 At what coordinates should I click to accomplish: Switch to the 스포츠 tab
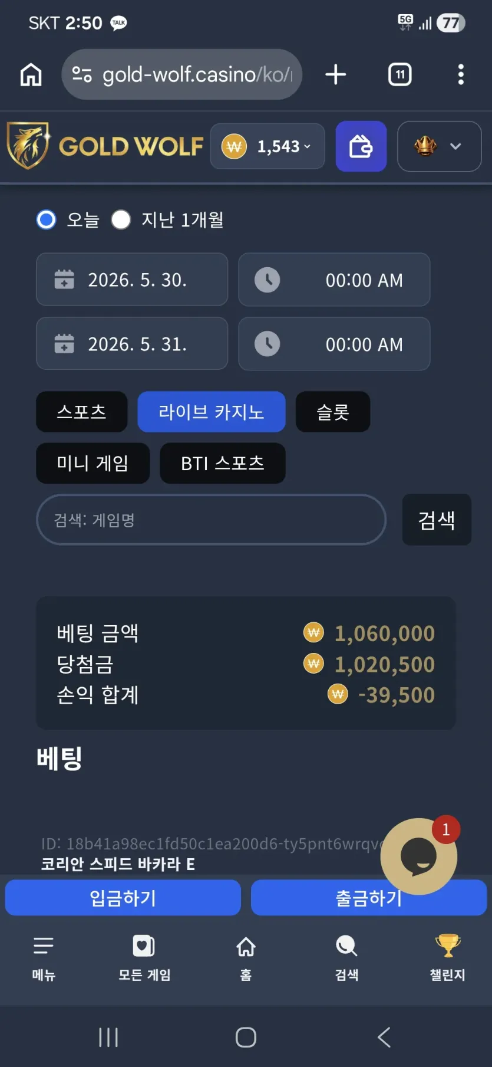[x=82, y=412]
